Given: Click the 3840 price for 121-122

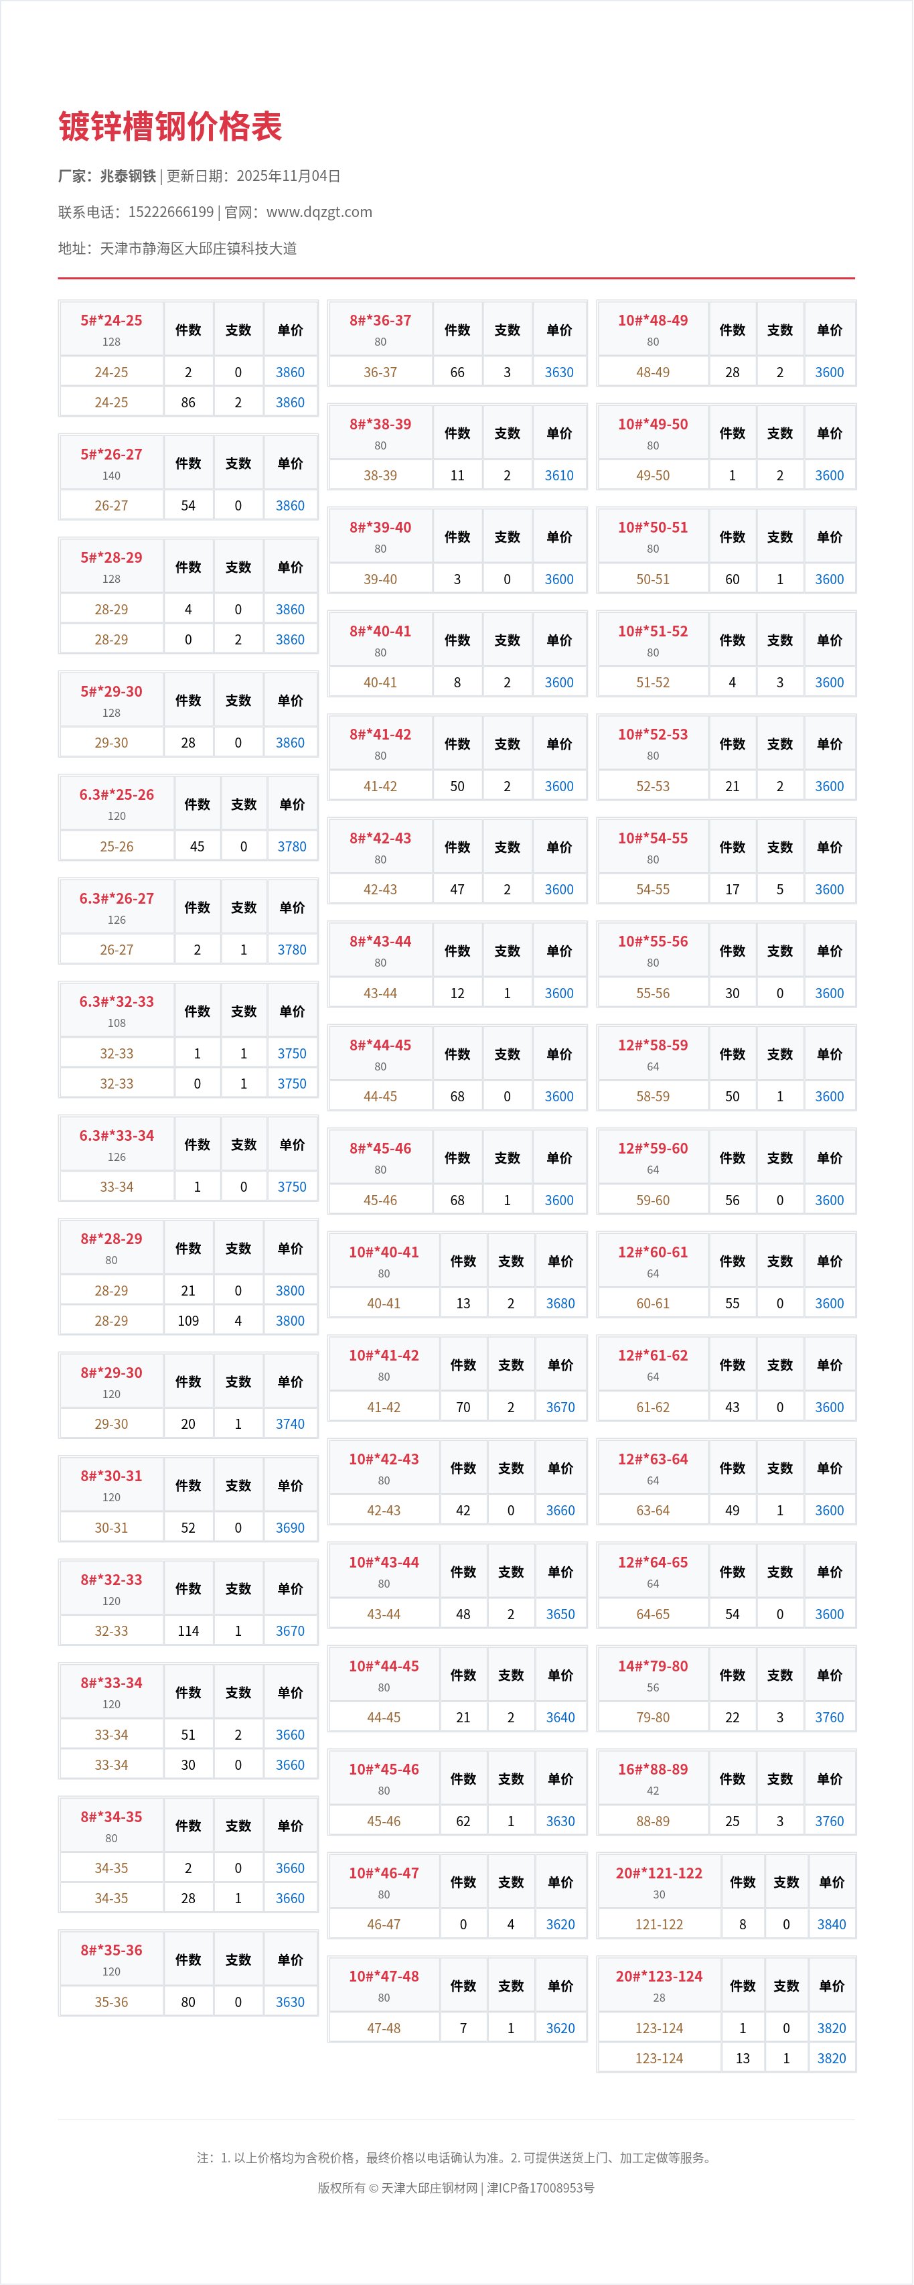Looking at the screenshot, I should tap(831, 1924).
